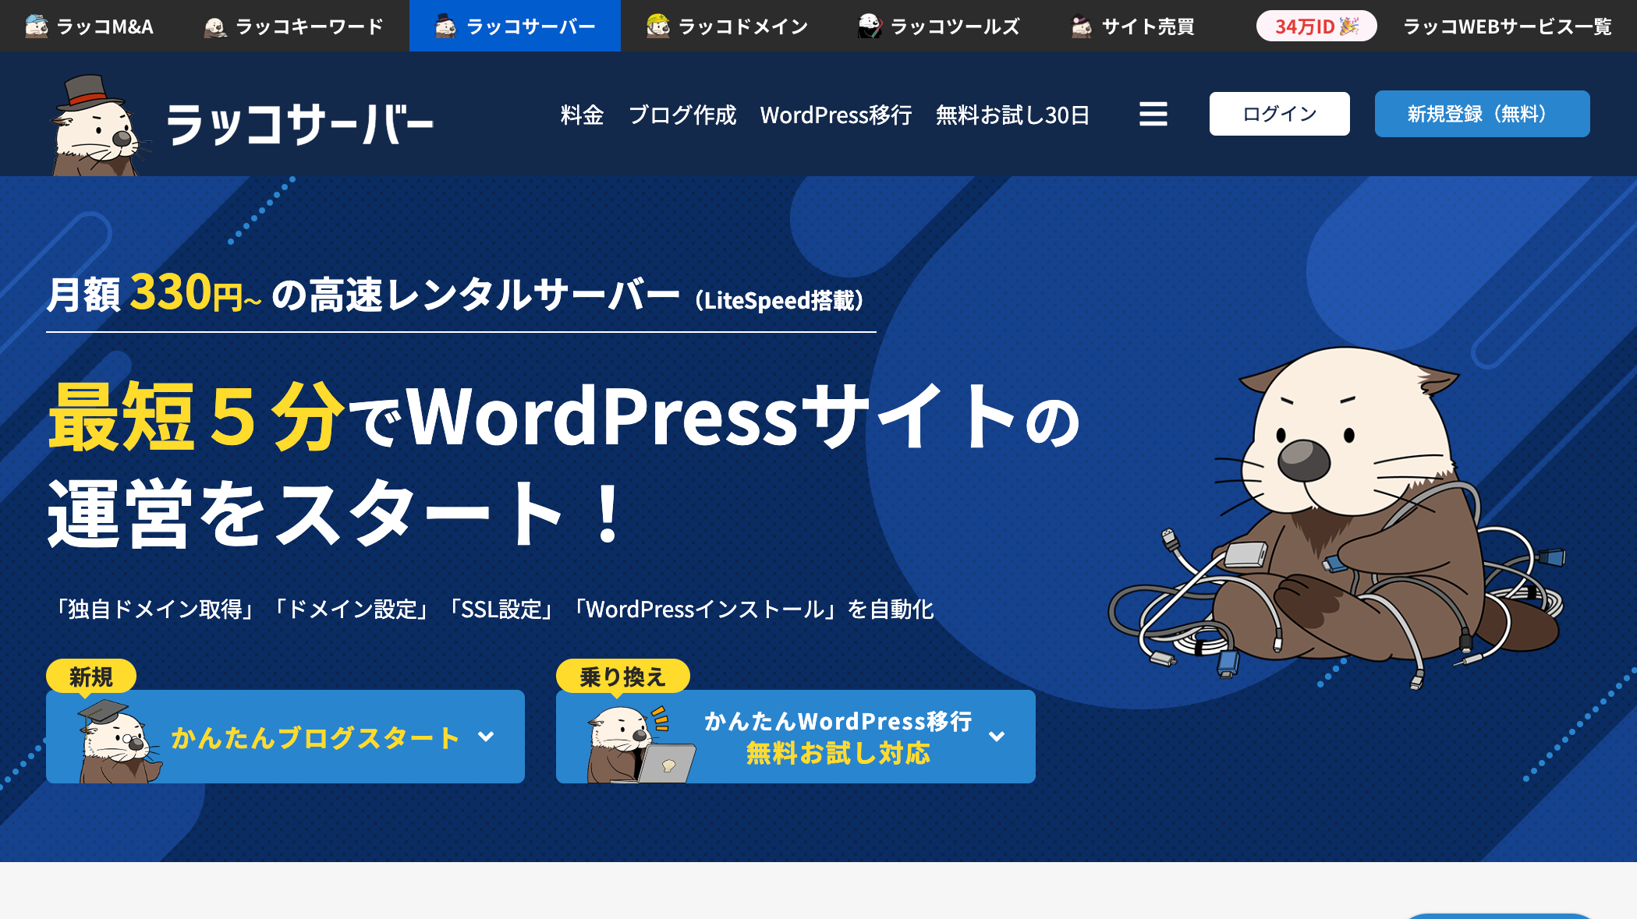Click the Rakko M&A otter icon
The width and height of the screenshot is (1637, 919).
36,27
